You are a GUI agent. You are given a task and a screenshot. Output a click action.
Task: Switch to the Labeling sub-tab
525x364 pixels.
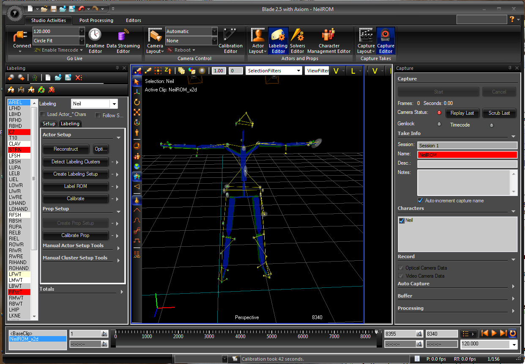(70, 124)
